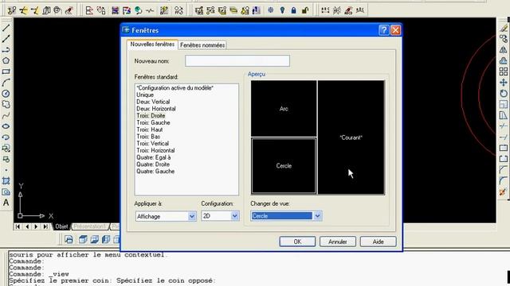Screen dimensions: 510x286
Task: Click the OK button
Action: [x=297, y=242]
